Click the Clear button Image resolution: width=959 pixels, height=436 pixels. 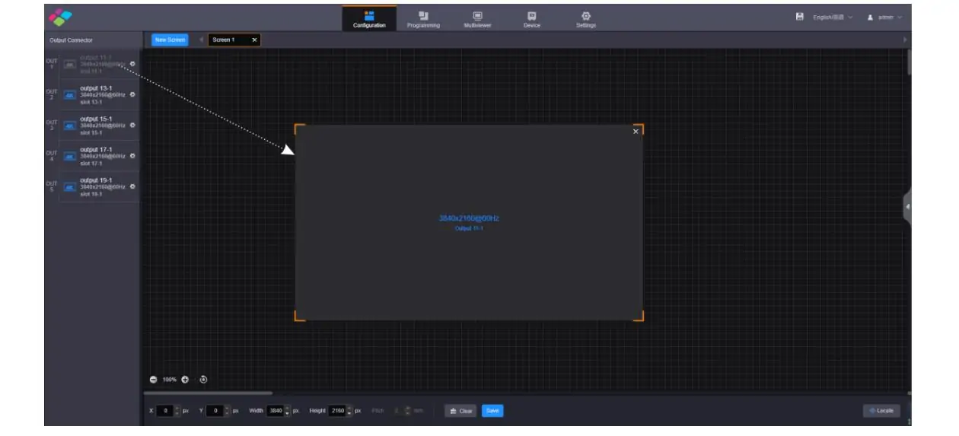[460, 411]
